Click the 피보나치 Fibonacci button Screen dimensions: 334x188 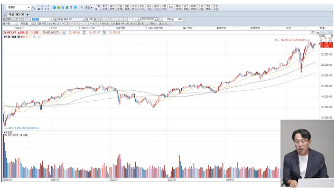point(165,23)
